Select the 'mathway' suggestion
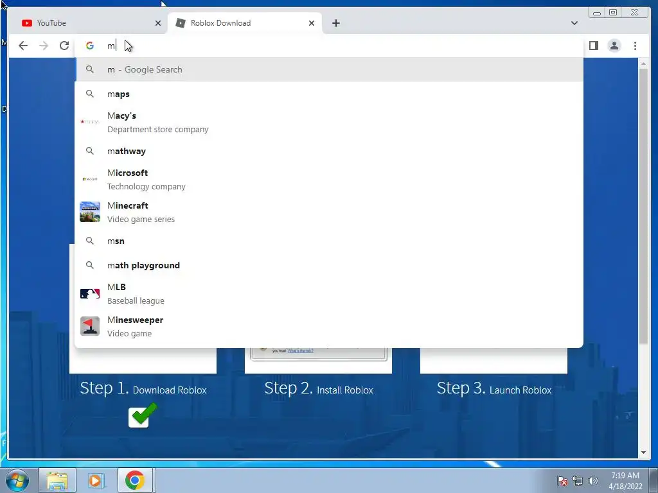This screenshot has width=658, height=493. click(x=329, y=151)
